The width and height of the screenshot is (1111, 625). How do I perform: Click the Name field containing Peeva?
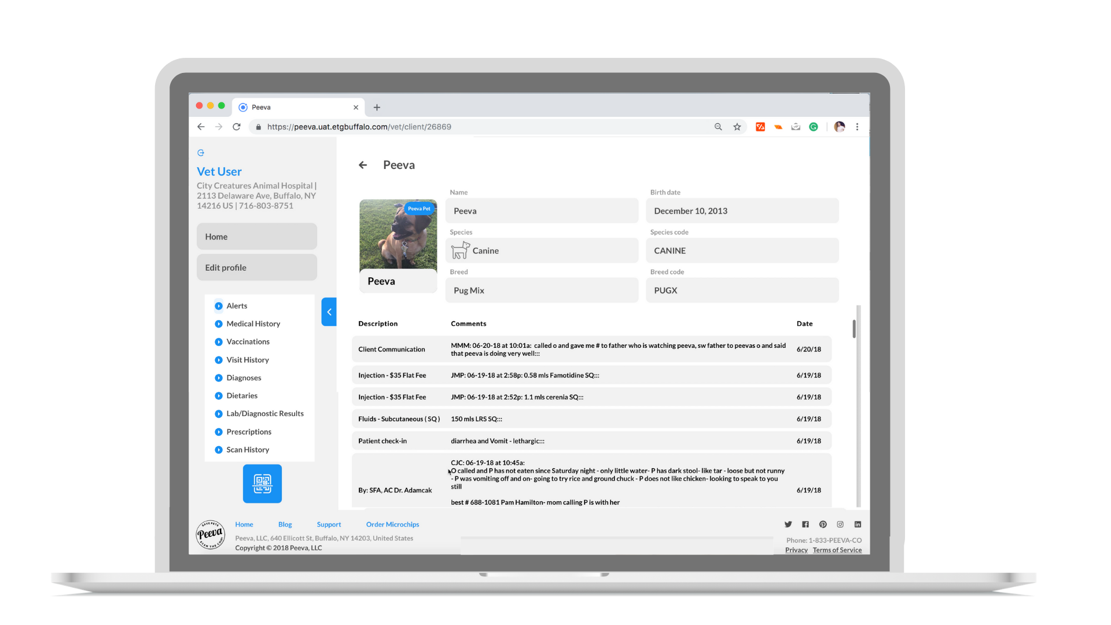[x=542, y=211]
